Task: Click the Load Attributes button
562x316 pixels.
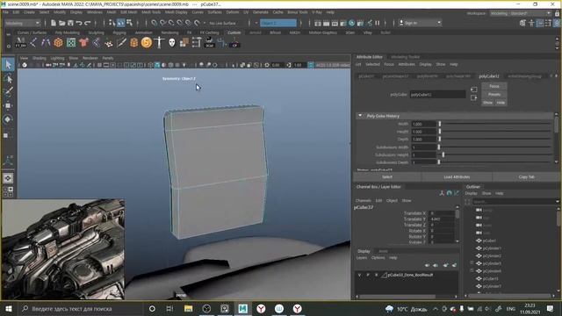Action: (457, 176)
